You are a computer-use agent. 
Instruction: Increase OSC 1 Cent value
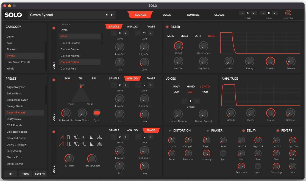click(150, 33)
